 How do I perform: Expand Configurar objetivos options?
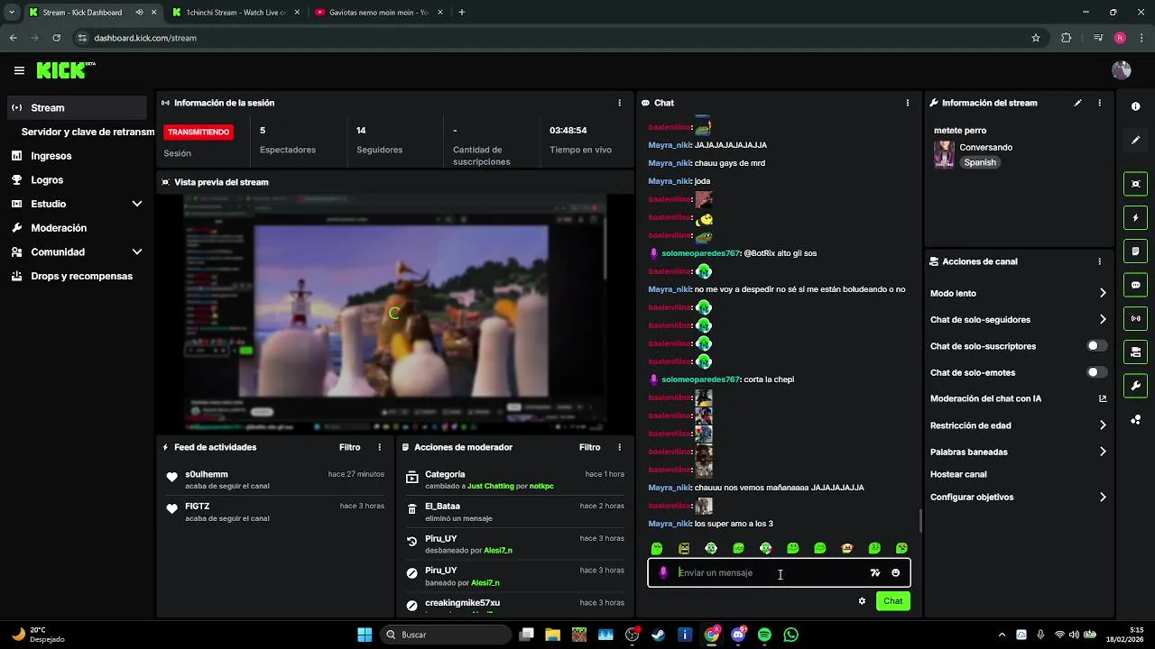click(1103, 497)
